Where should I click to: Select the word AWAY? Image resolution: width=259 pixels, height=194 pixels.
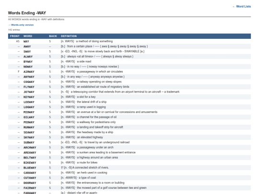[x=27, y=46]
